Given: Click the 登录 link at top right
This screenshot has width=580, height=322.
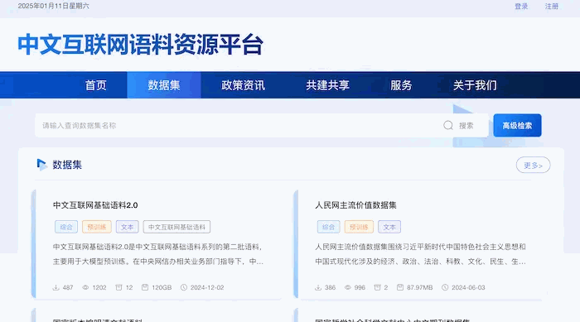Looking at the screenshot, I should coord(521,7).
